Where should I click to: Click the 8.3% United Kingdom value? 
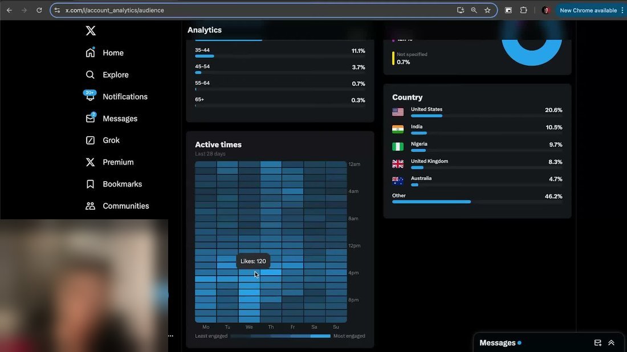coord(555,162)
